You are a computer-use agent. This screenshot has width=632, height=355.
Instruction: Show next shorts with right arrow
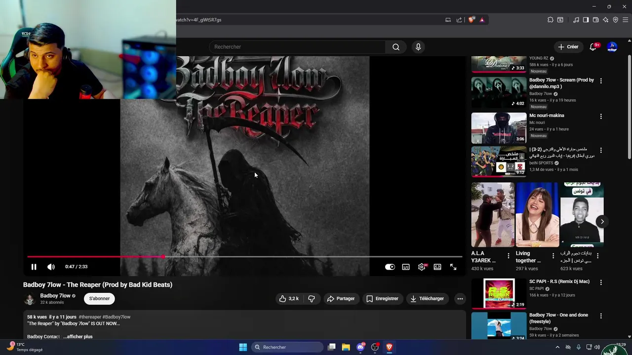click(x=602, y=221)
